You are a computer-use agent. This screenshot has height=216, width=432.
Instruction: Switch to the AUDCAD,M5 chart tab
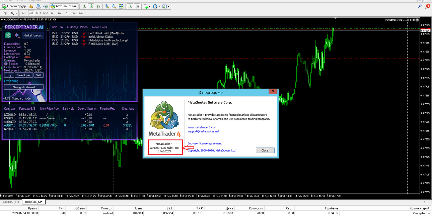point(34,202)
